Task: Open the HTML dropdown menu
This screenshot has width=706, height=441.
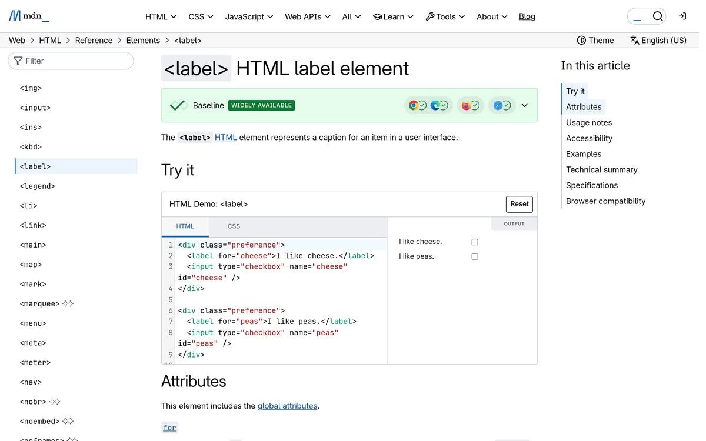Action: click(161, 16)
